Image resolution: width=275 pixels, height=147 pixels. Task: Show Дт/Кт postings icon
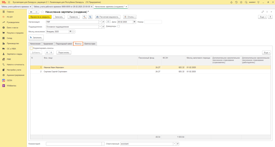pyautogui.click(x=85, y=17)
